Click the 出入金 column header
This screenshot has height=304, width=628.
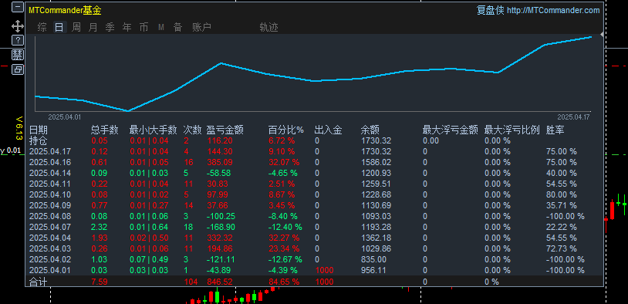coord(328,130)
